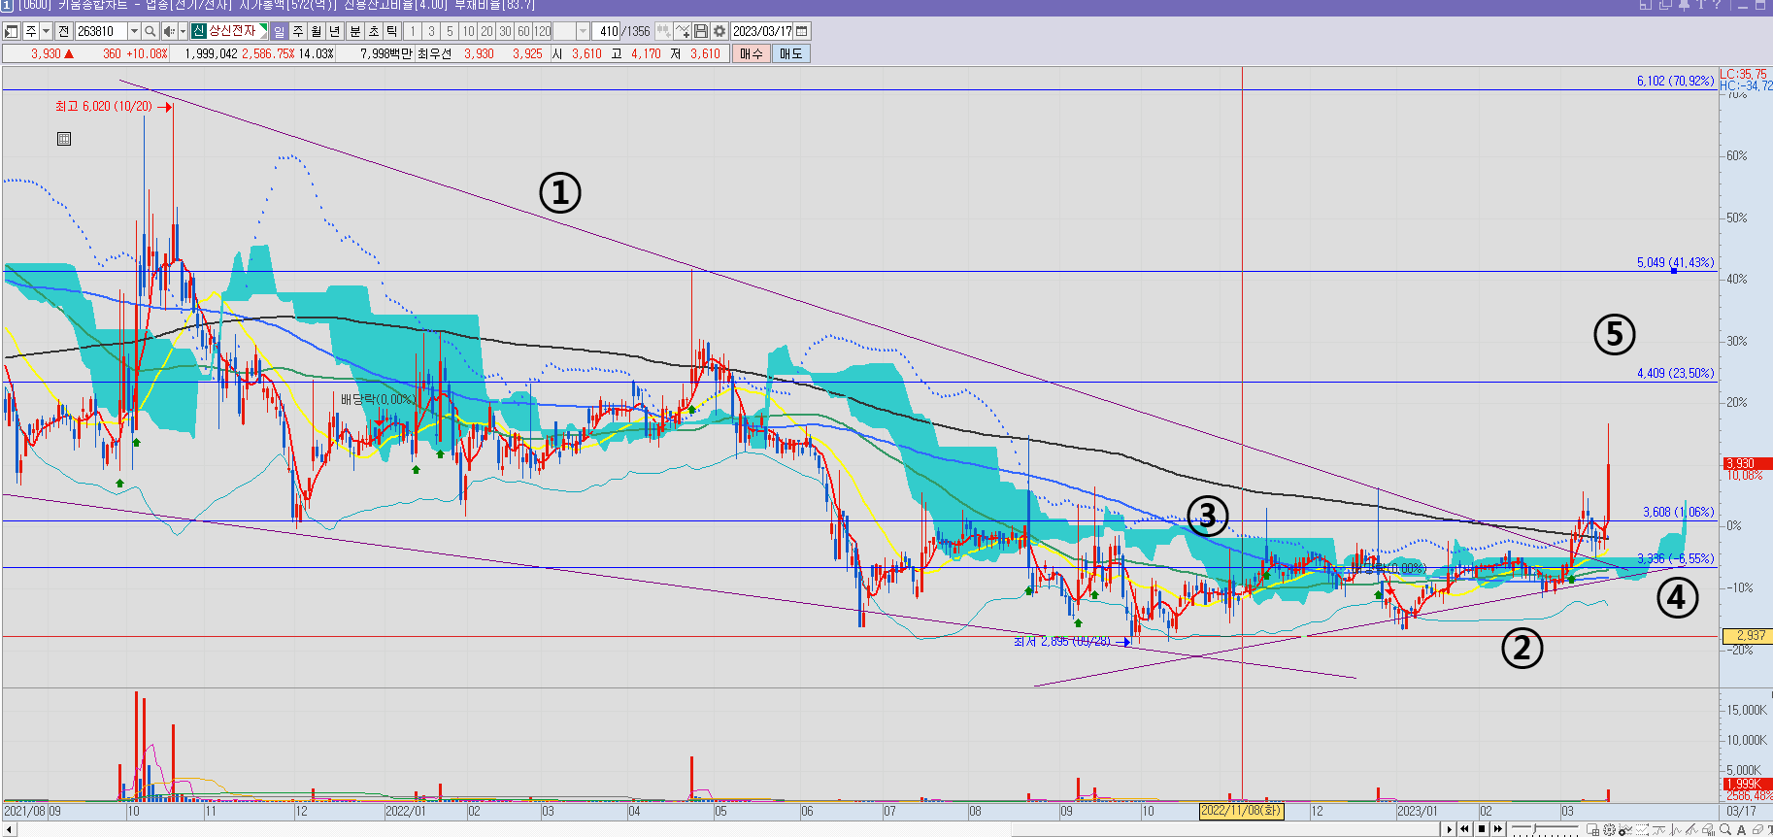Click the date field 2023/03/17
The height and width of the screenshot is (837, 1773).
(x=762, y=31)
